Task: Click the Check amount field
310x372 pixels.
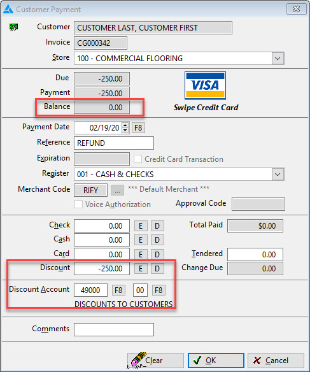Action: pyautogui.click(x=102, y=225)
